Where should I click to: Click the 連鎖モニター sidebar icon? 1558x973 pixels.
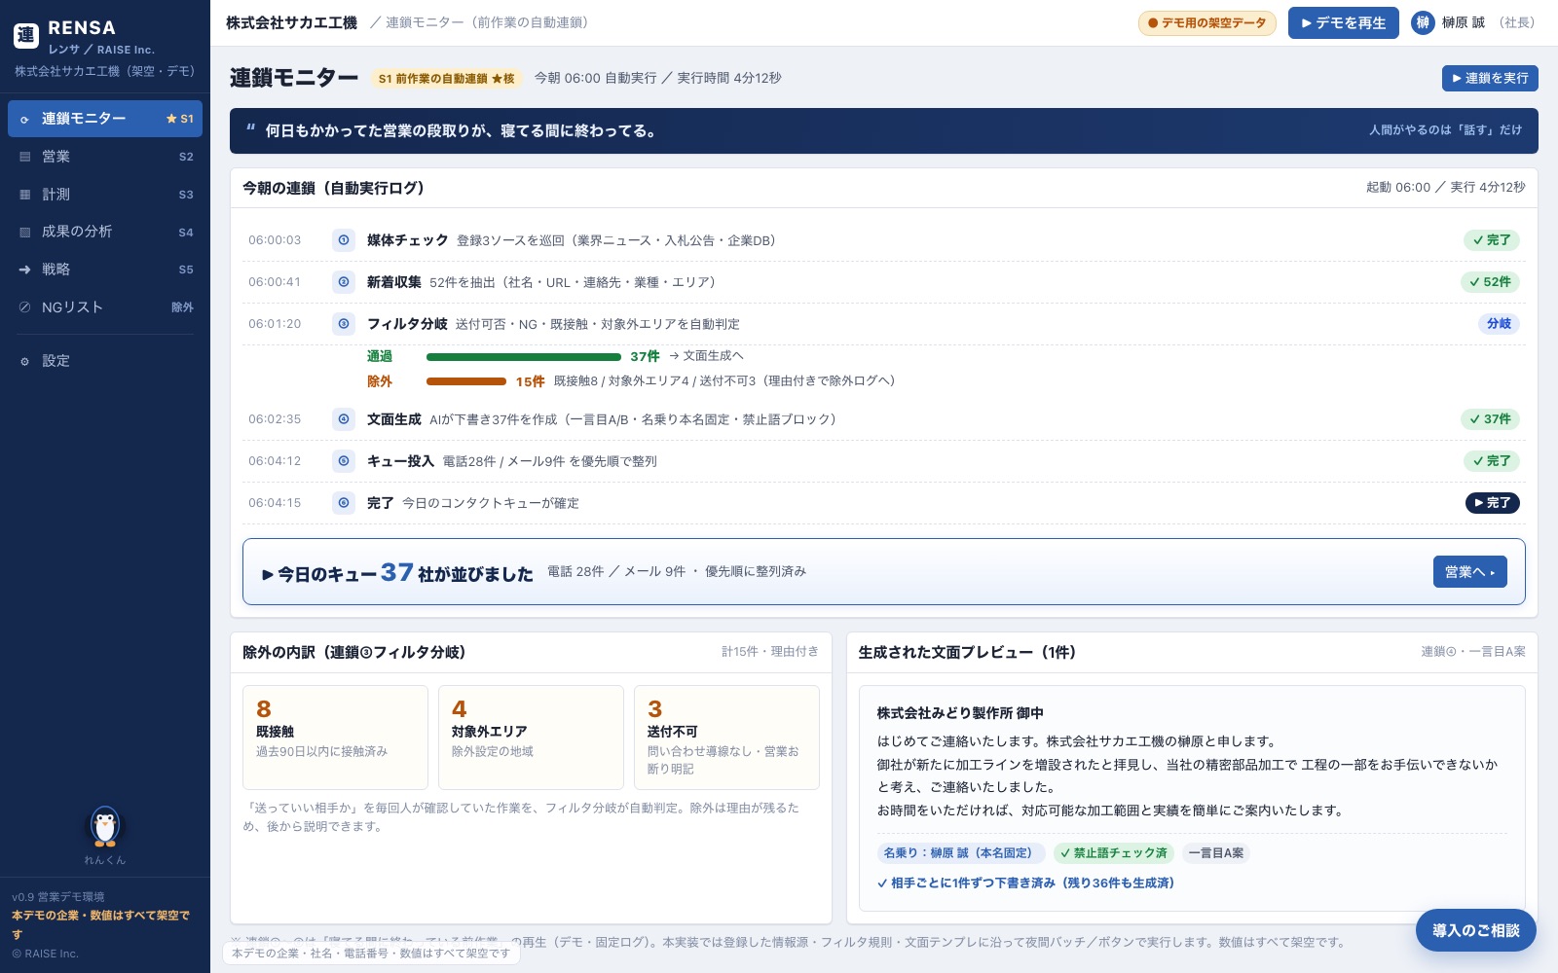pyautogui.click(x=25, y=120)
